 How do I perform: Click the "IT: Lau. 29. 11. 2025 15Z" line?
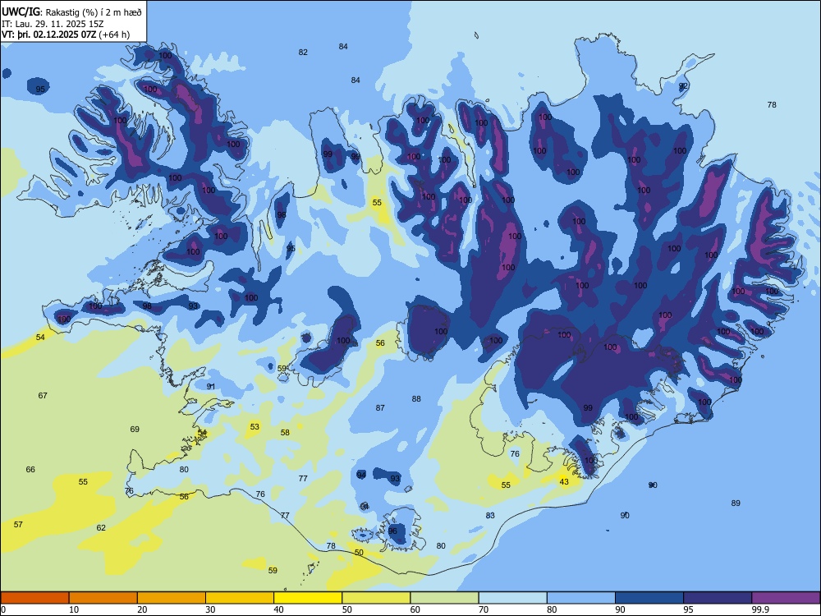point(53,24)
